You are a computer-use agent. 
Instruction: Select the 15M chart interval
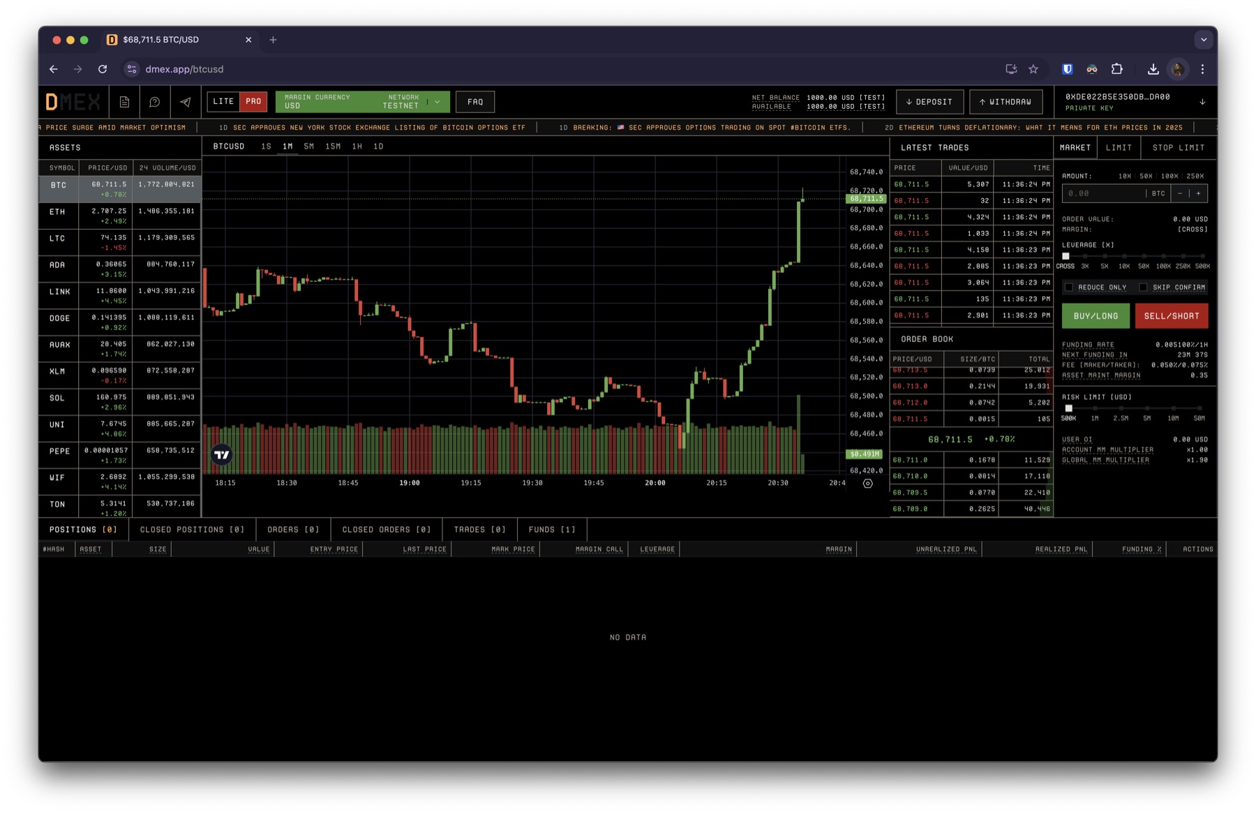coord(333,147)
